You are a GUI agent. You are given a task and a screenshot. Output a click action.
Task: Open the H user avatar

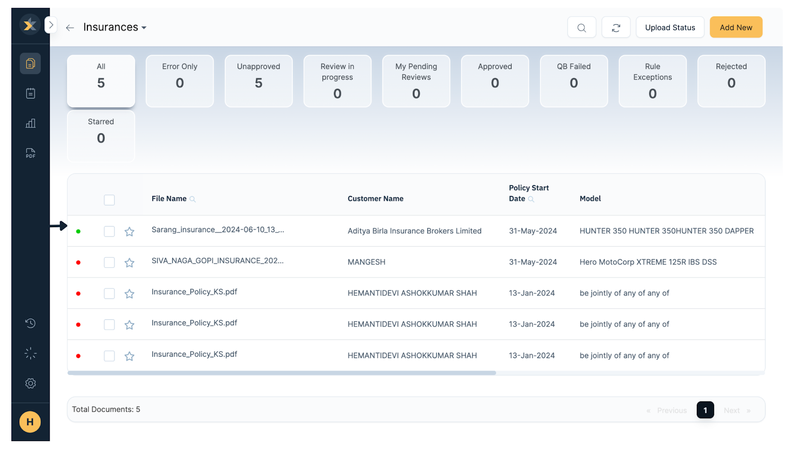coord(30,422)
